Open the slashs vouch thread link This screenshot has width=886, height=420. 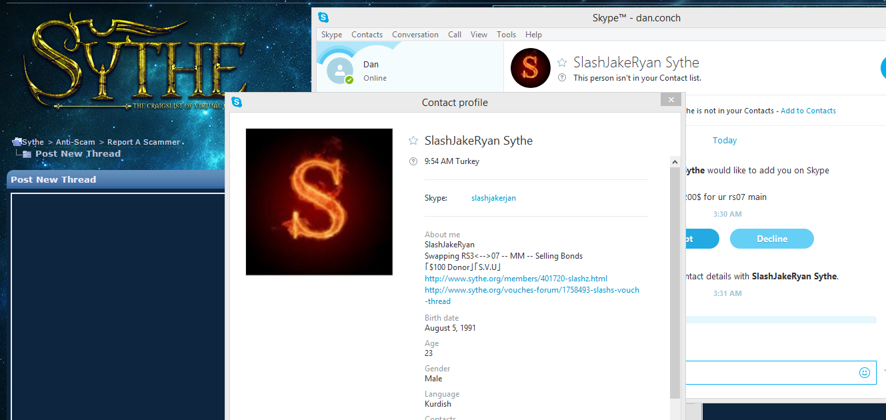click(532, 295)
